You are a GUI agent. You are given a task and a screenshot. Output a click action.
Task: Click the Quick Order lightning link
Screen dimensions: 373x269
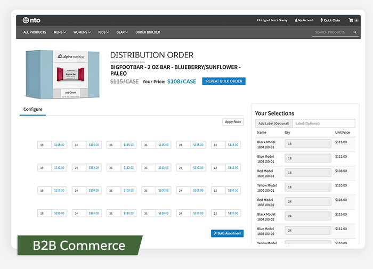(330, 20)
